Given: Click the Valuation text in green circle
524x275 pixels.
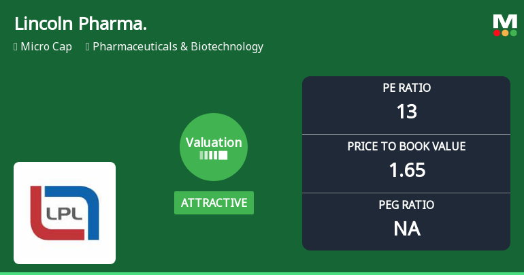Looking at the screenshot, I should point(214,142).
